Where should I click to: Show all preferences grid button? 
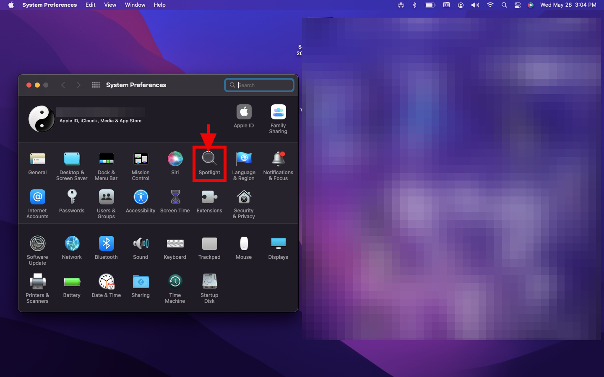(96, 85)
